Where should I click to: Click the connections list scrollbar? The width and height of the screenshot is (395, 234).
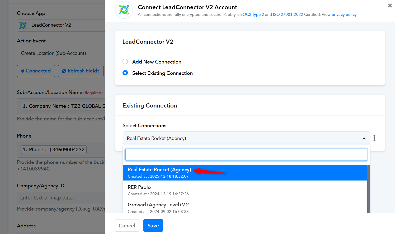pos(369,188)
